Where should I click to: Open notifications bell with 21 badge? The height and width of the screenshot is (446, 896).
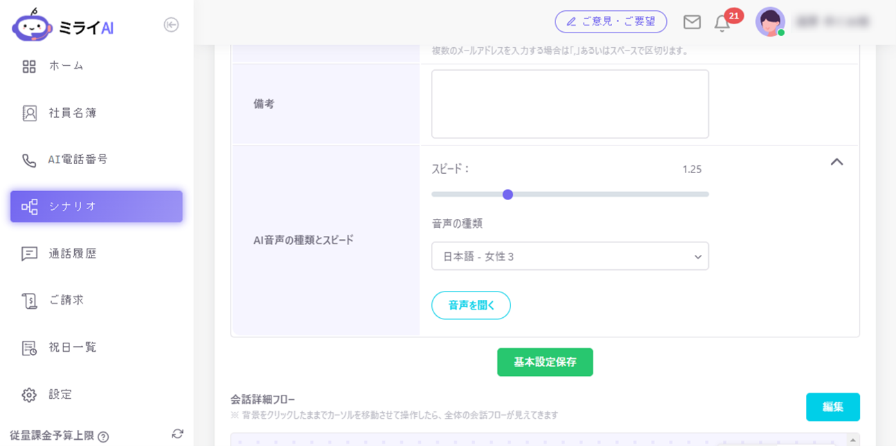722,24
